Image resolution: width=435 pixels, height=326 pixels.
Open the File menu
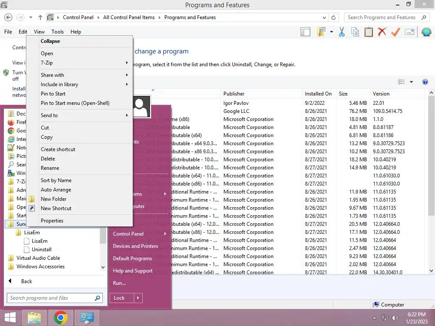click(x=8, y=32)
